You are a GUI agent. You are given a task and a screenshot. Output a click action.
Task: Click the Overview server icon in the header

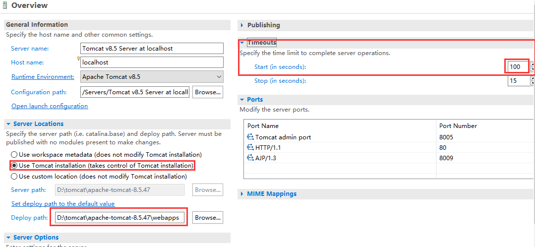[x=4, y=5]
